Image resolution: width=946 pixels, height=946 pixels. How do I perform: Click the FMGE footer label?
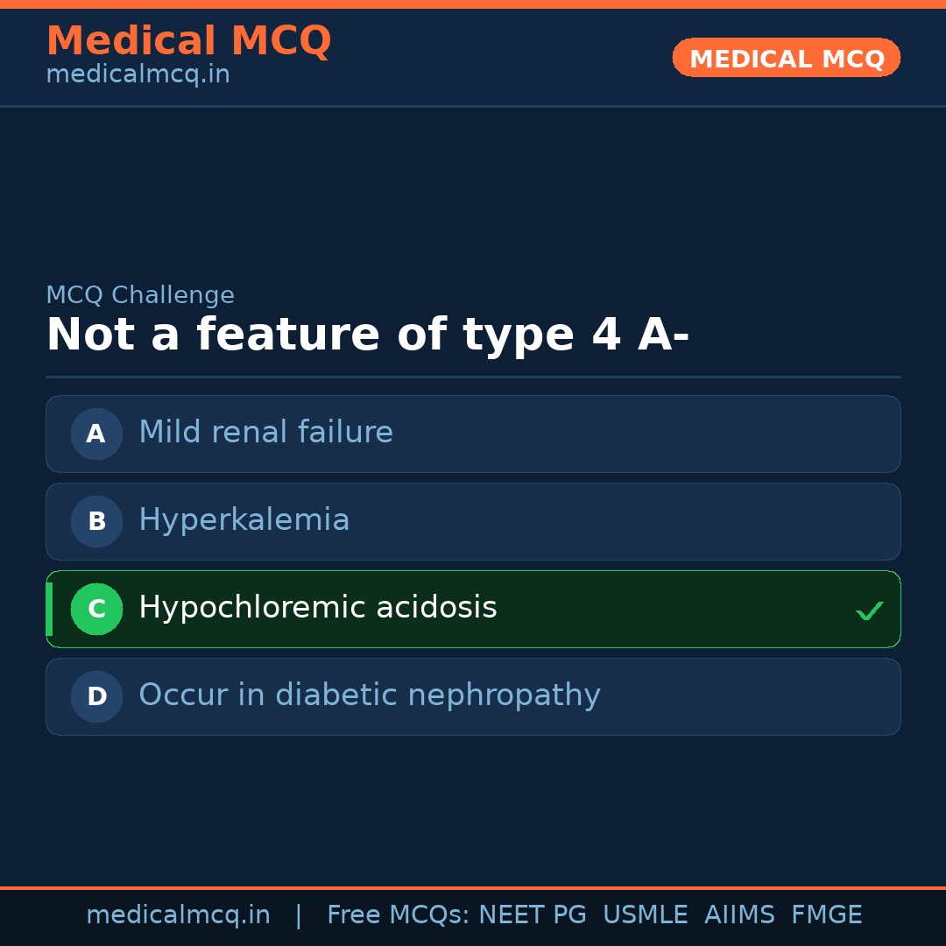[x=826, y=915]
